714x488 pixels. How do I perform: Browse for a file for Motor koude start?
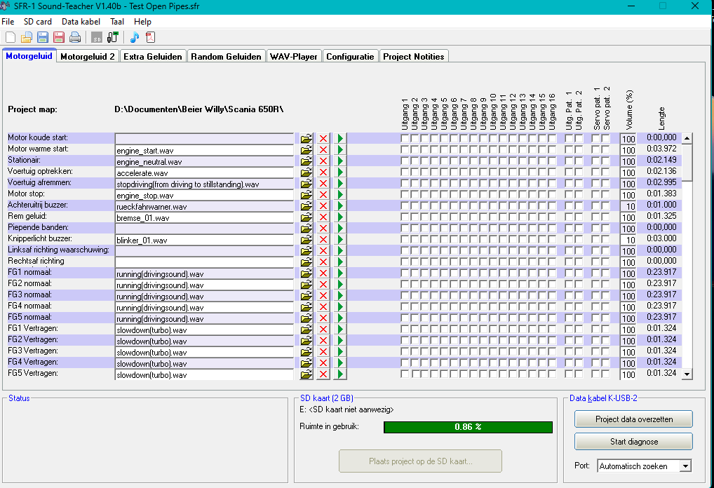tap(307, 138)
